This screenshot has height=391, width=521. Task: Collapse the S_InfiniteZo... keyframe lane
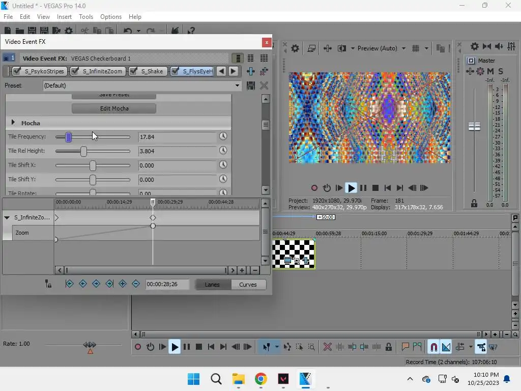point(7,218)
